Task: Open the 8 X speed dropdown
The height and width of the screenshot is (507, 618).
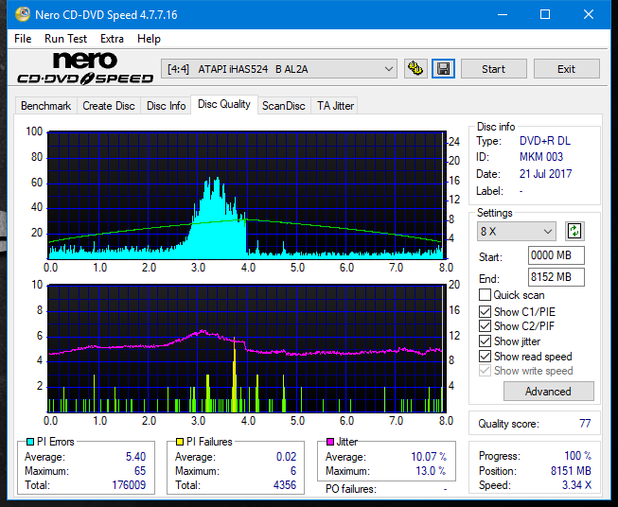Action: [517, 231]
